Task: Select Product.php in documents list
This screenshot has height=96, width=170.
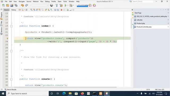Action: [x=141, y=23]
